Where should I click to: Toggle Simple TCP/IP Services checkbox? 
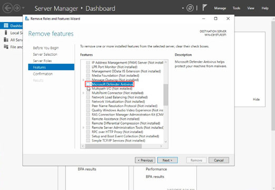click(x=88, y=141)
